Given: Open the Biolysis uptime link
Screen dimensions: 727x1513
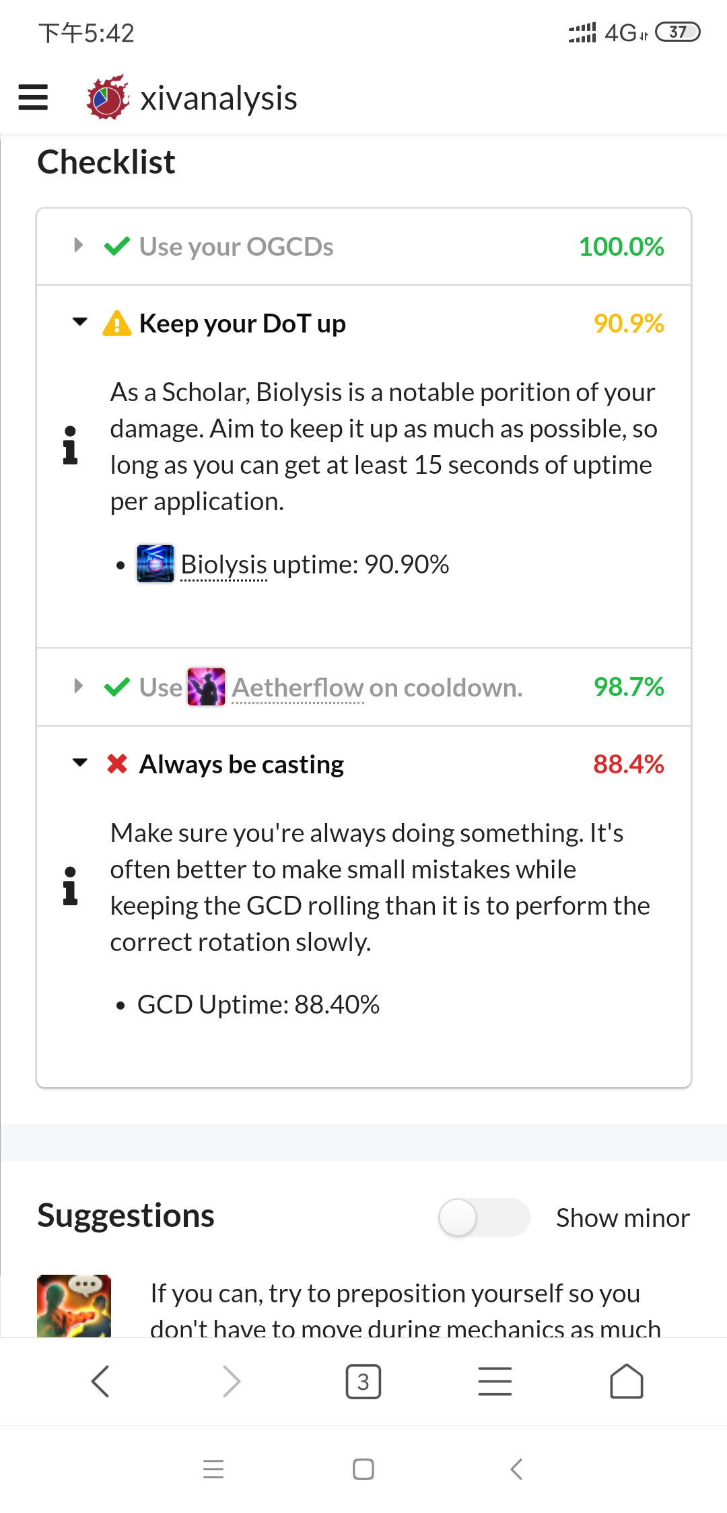Looking at the screenshot, I should [224, 565].
